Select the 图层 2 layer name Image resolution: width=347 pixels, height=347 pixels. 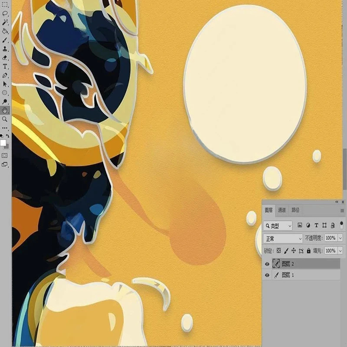pos(288,264)
